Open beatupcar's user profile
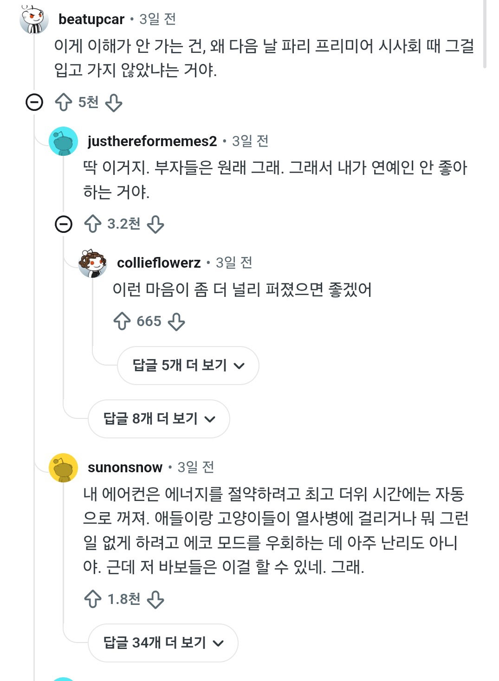This screenshot has width=499, height=681. 91,19
